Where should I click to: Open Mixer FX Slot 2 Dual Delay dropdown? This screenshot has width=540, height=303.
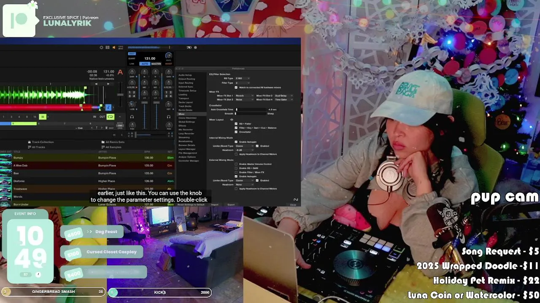click(284, 96)
